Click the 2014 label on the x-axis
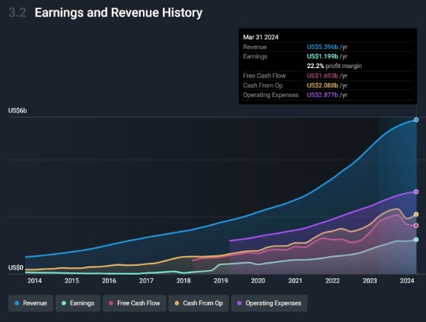Image resolution: width=426 pixels, height=322 pixels. point(35,281)
